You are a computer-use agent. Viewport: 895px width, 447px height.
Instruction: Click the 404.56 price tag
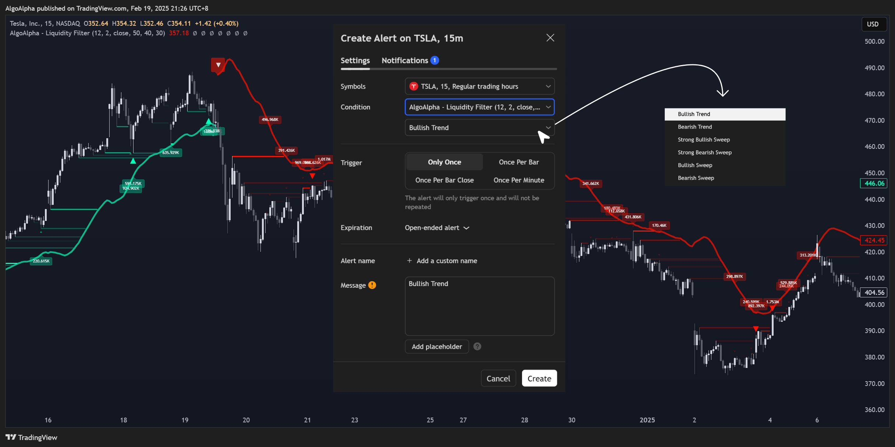(x=874, y=293)
